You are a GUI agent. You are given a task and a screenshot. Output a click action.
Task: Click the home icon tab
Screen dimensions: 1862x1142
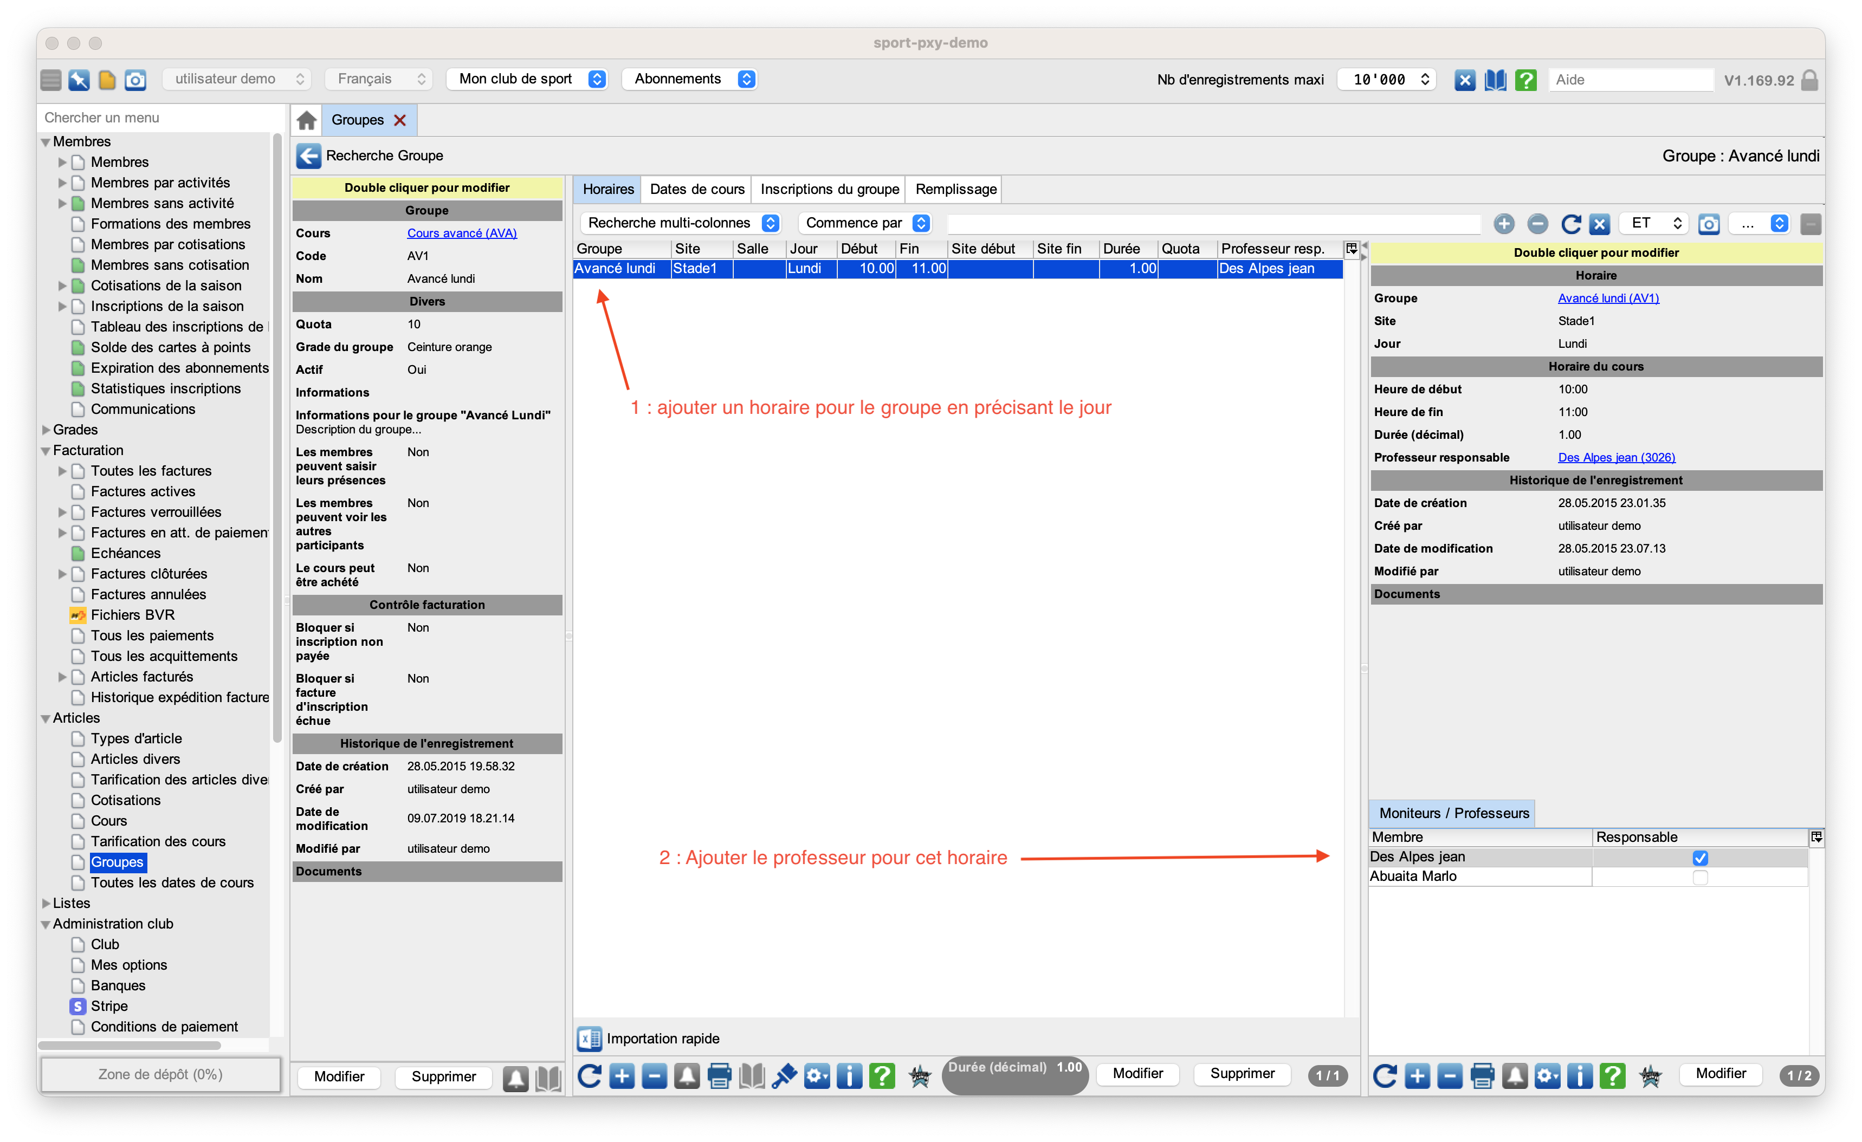tap(306, 120)
